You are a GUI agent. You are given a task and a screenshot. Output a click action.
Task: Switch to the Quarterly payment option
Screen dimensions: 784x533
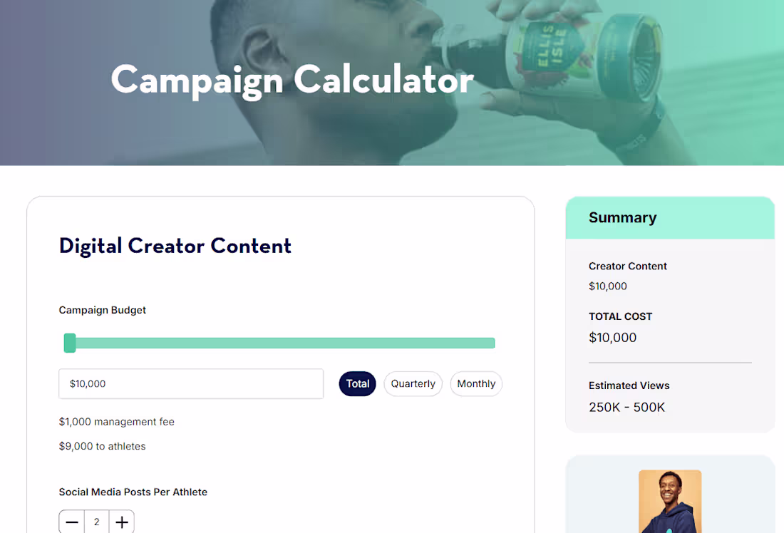pyautogui.click(x=413, y=383)
